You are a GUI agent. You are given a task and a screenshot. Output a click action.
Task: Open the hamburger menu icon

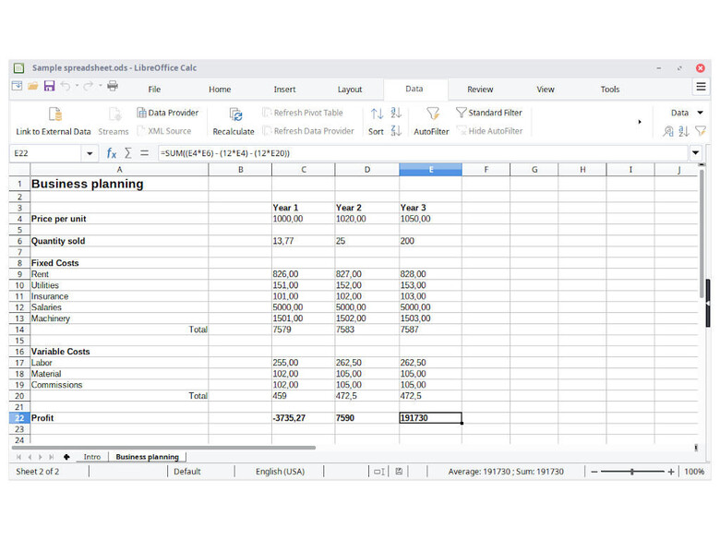pyautogui.click(x=701, y=87)
